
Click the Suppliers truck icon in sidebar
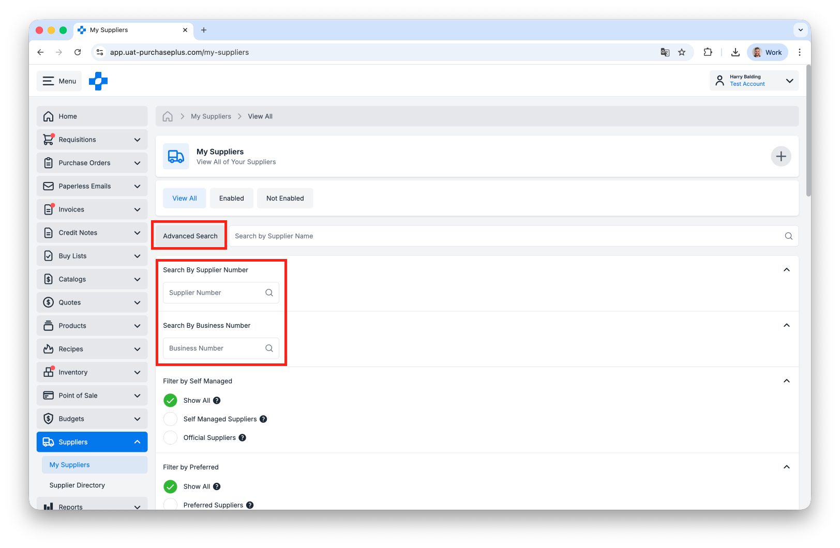49,442
